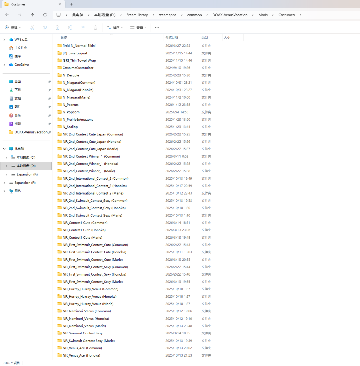Click the monitor icon in address bar
The image size is (360, 366).
coord(58,15)
